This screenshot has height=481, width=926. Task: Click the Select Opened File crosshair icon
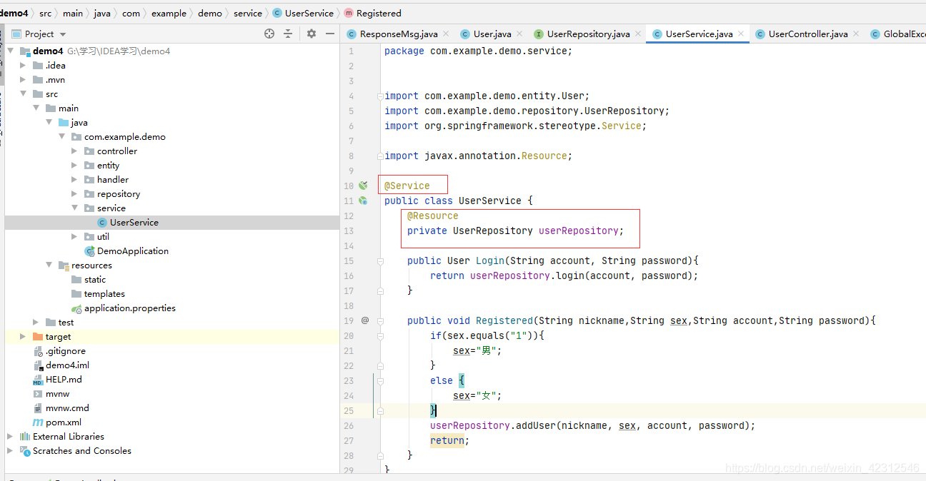(268, 34)
